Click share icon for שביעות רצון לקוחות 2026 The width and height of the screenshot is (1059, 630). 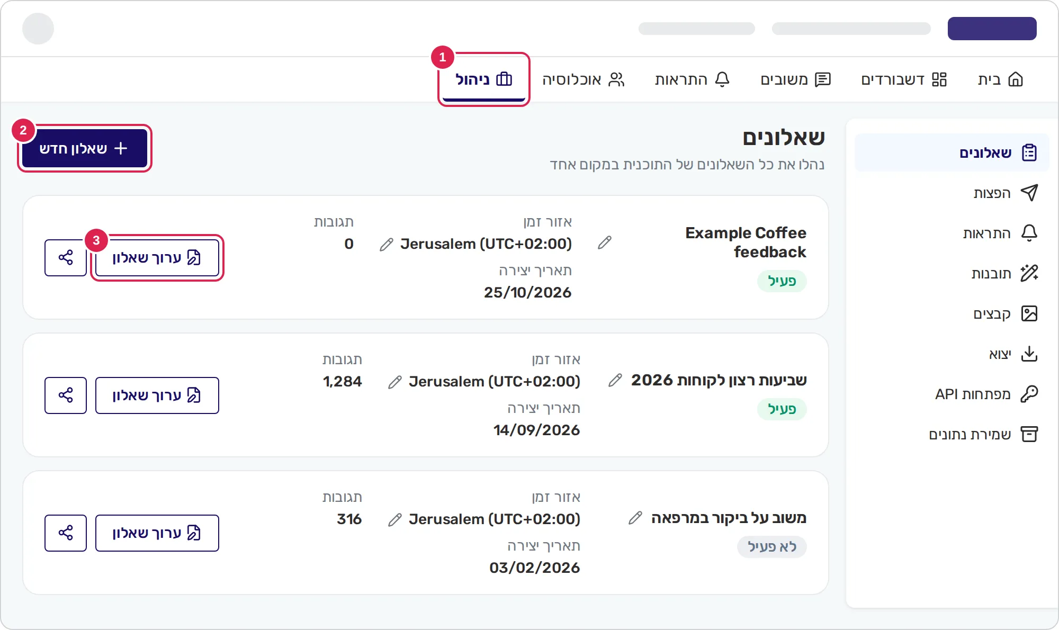click(66, 395)
